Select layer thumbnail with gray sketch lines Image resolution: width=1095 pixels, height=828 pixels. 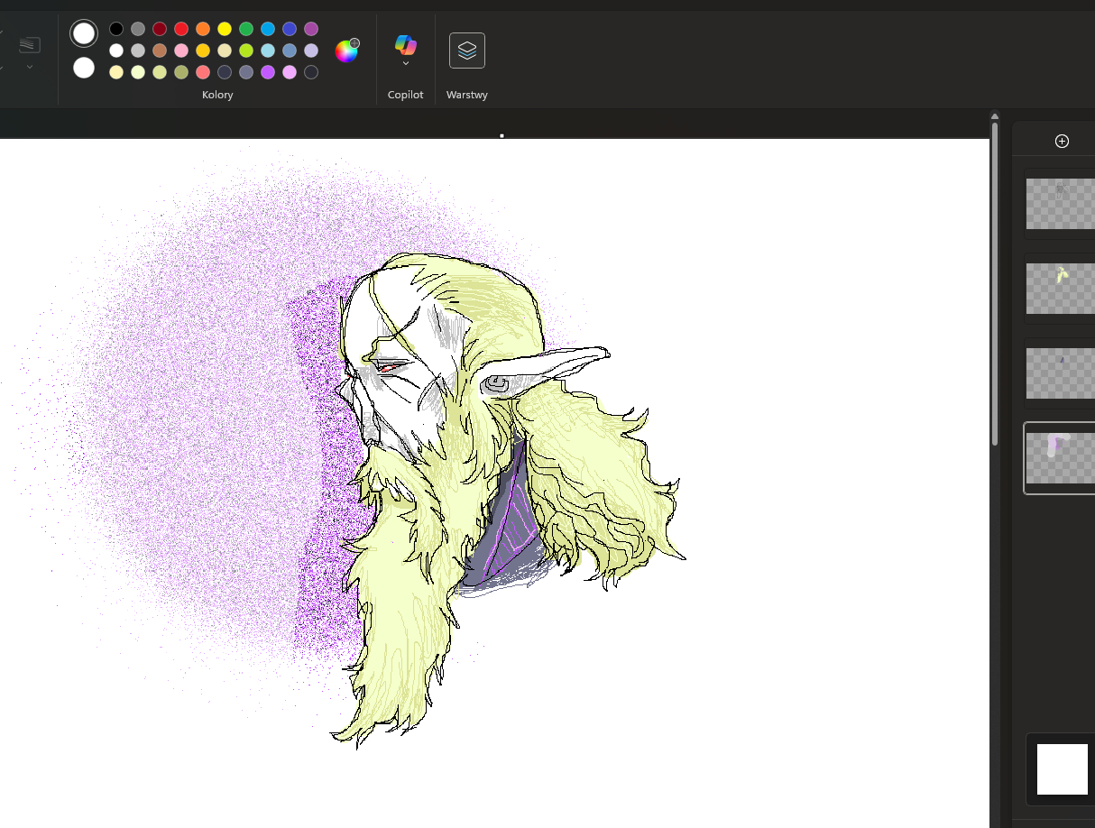click(1061, 204)
